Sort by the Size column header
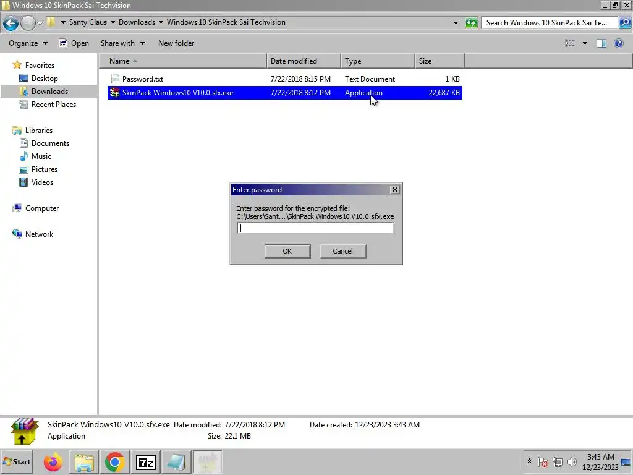The image size is (633, 475). click(x=440, y=61)
